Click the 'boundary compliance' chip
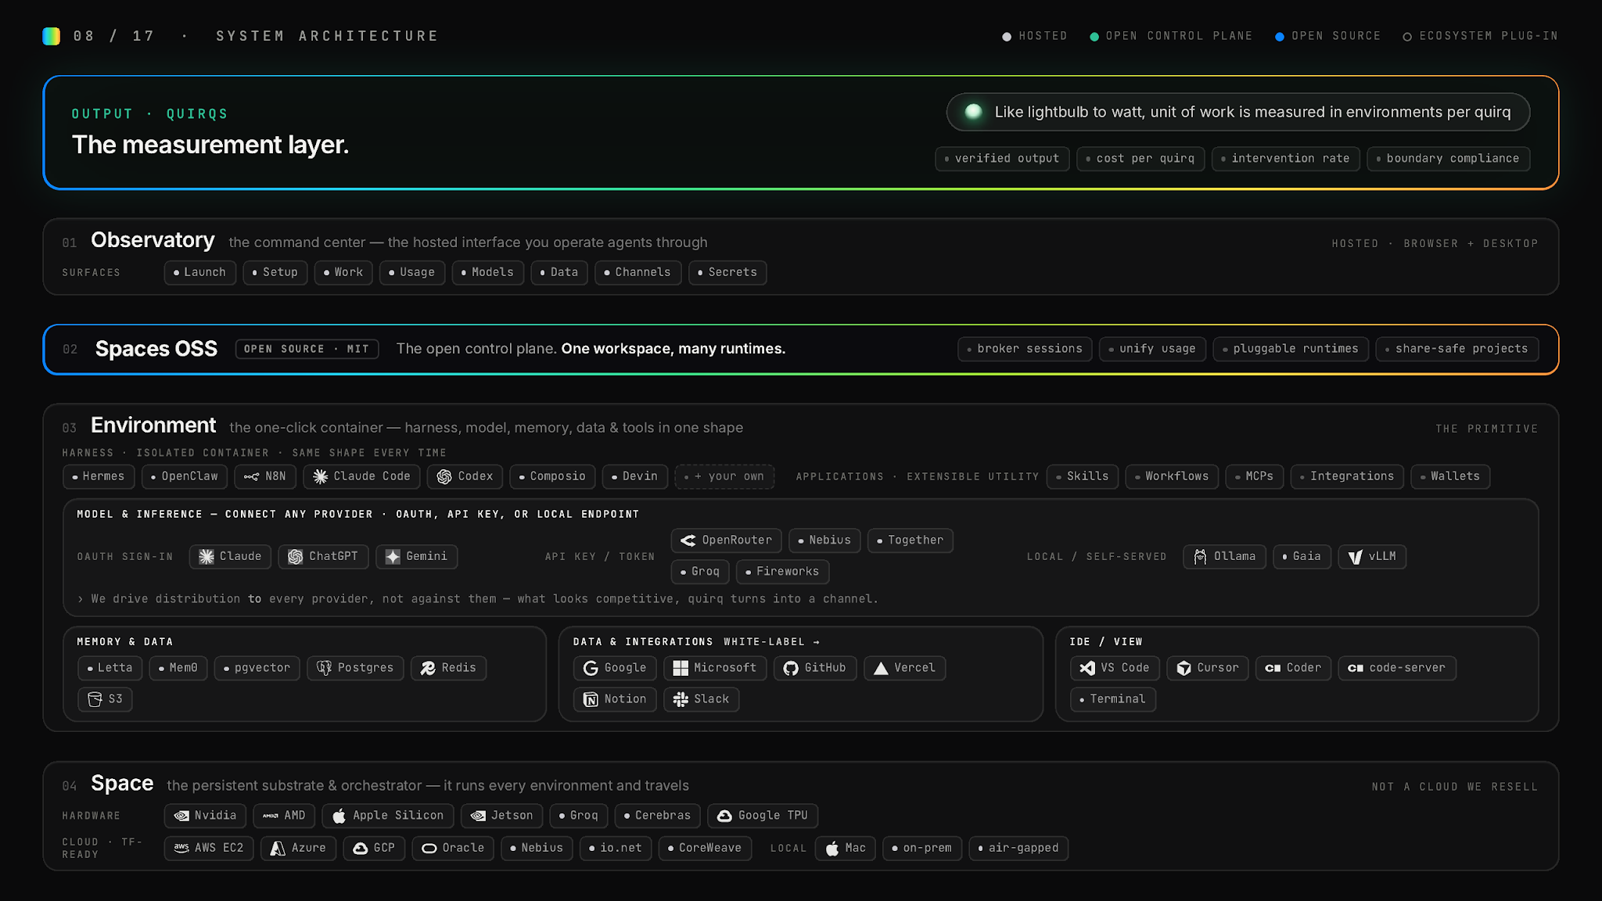The image size is (1602, 901). coord(1448,159)
